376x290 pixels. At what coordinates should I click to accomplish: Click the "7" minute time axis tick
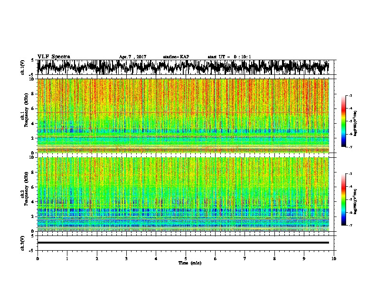coord(245,259)
